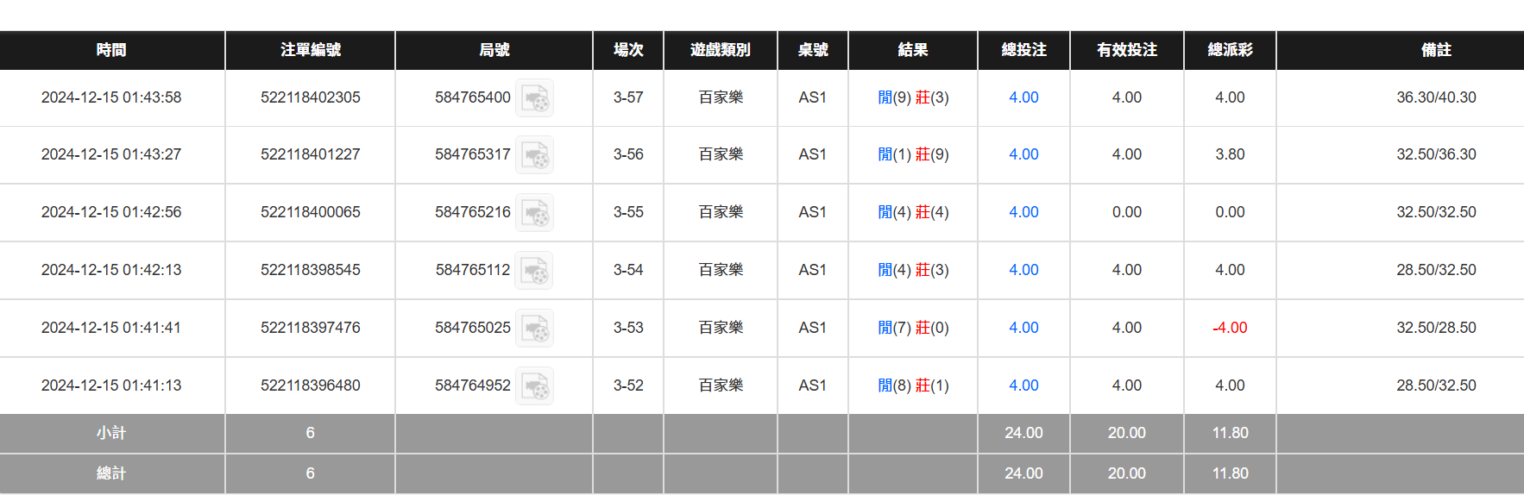Click replay icon beside round 584765216
The width and height of the screenshot is (1524, 495).
534,213
